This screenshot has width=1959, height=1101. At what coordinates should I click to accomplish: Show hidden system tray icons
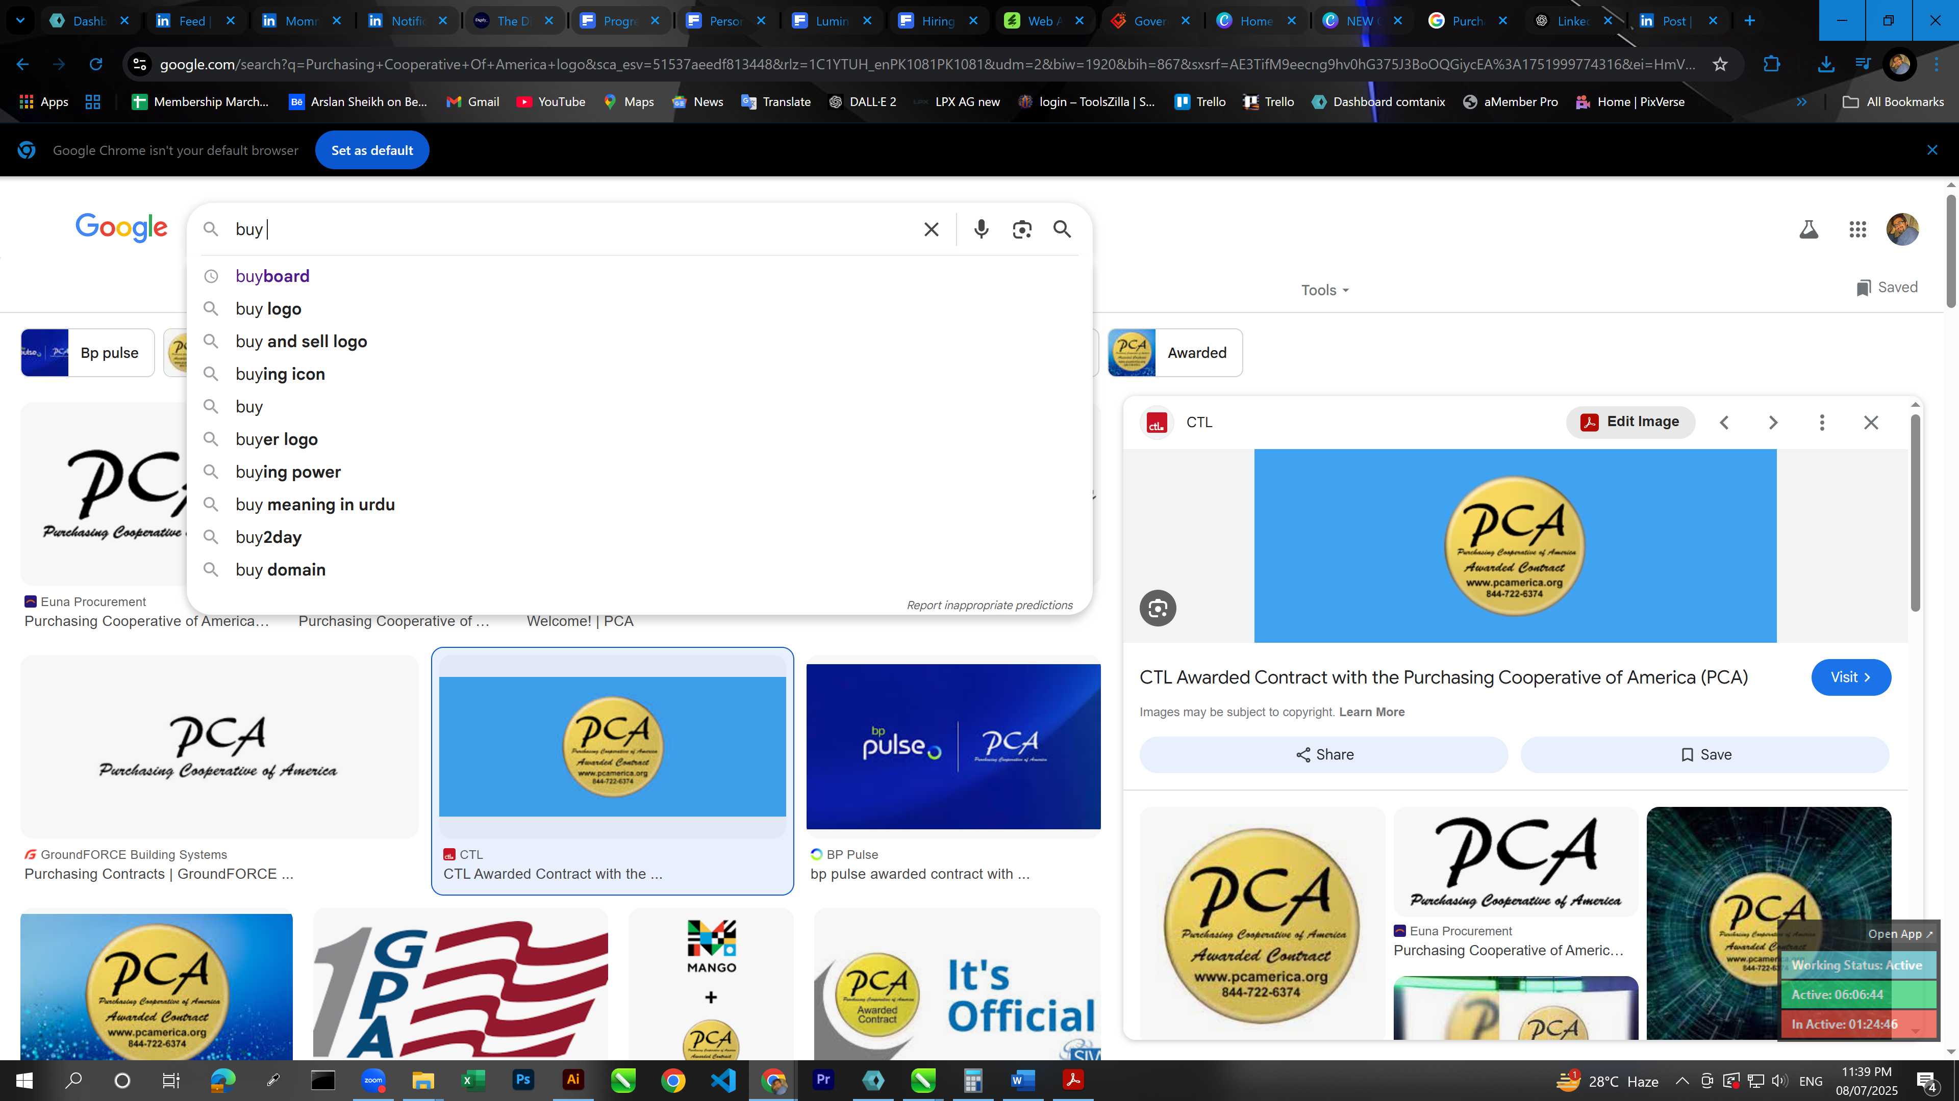tap(1682, 1081)
